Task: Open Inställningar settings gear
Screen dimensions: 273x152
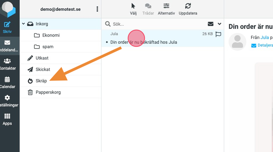Action: pos(7,101)
